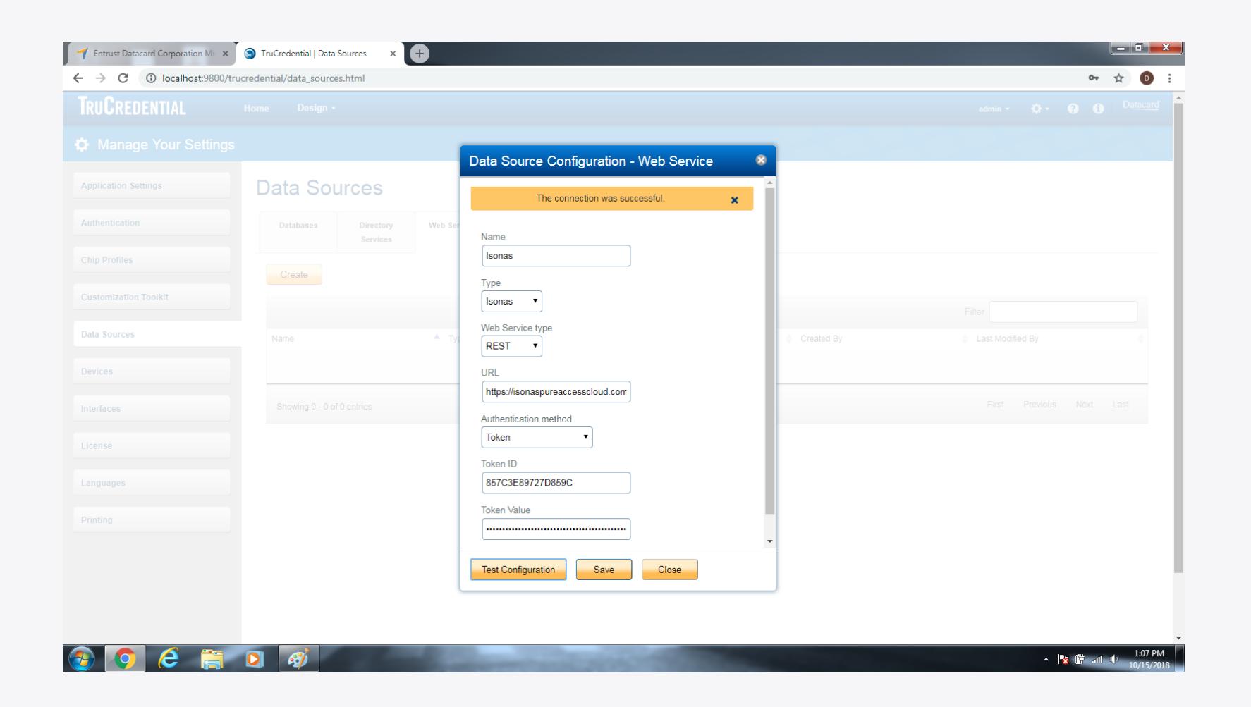This screenshot has width=1251, height=707.
Task: Go to Interfaces settings
Action: (152, 409)
